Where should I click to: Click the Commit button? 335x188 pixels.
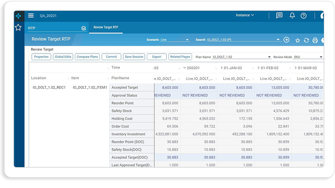point(111,57)
